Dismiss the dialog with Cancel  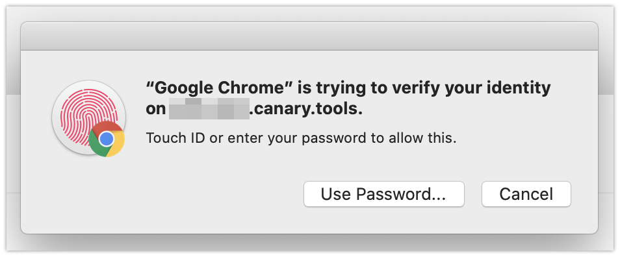(x=526, y=194)
